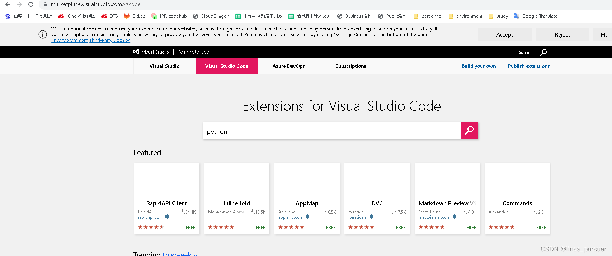Screen dimensions: 612x256
Task: Open the AppMap extension card
Action: [x=307, y=199]
